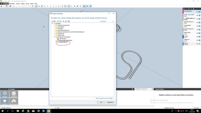
Task: Click the download arrow toolbar icon
Action: tap(84, 6)
